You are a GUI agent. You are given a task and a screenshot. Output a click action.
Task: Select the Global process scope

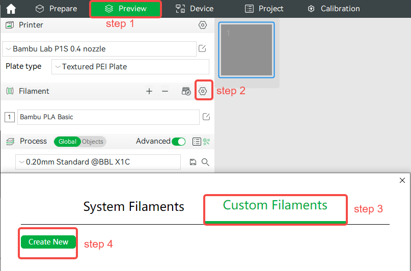(x=67, y=142)
